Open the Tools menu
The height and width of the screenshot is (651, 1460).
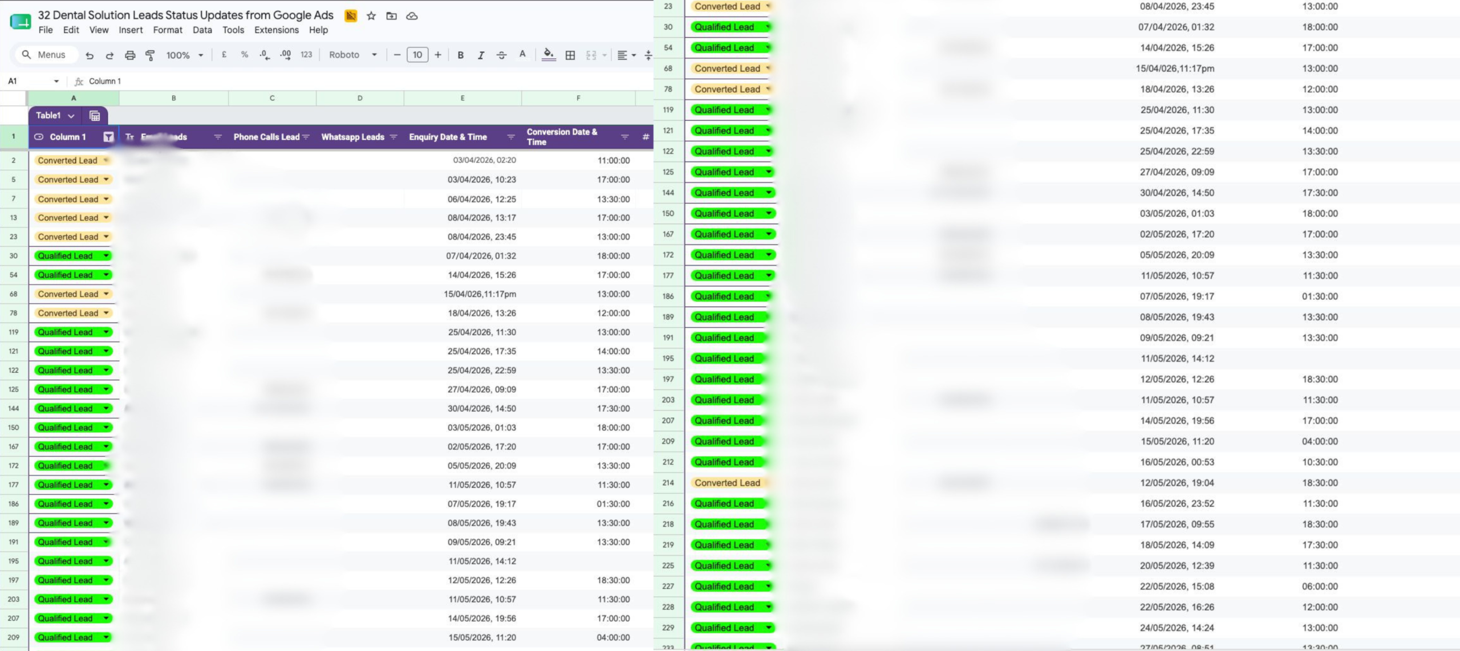coord(233,30)
